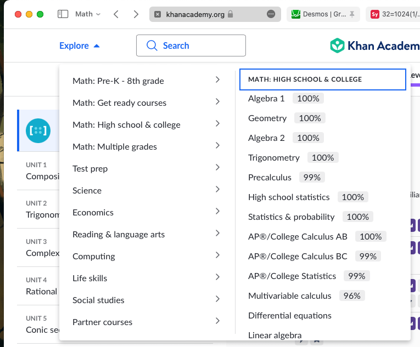Open Multivariable calculus course
The image size is (420, 347).
tap(289, 296)
